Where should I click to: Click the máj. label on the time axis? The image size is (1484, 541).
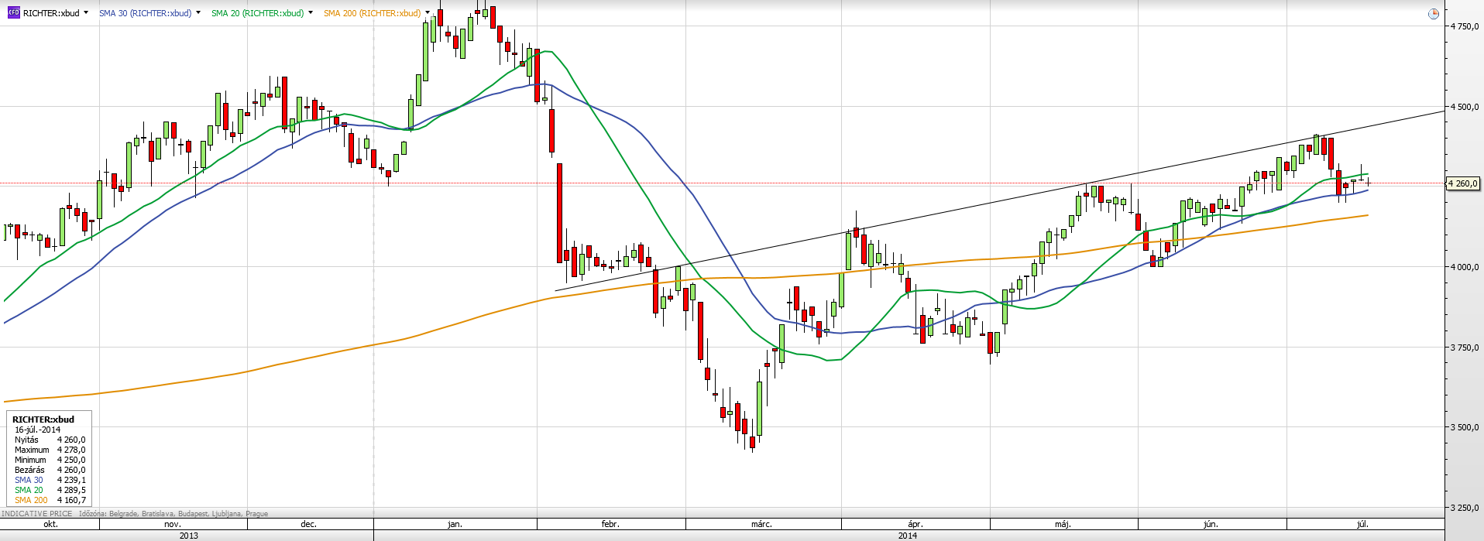pyautogui.click(x=1063, y=524)
